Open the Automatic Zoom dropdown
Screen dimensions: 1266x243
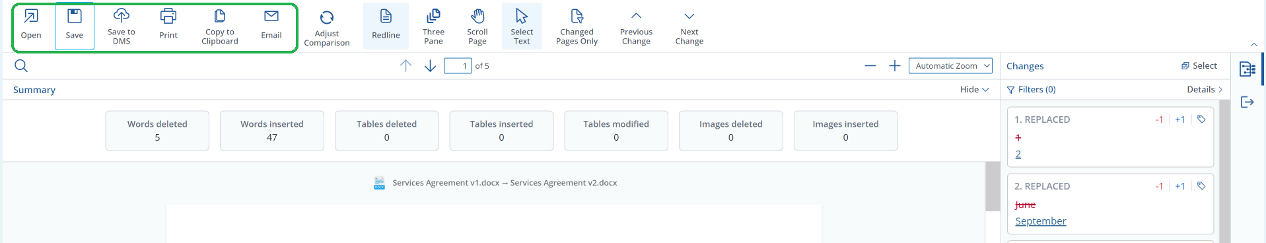pyautogui.click(x=950, y=65)
